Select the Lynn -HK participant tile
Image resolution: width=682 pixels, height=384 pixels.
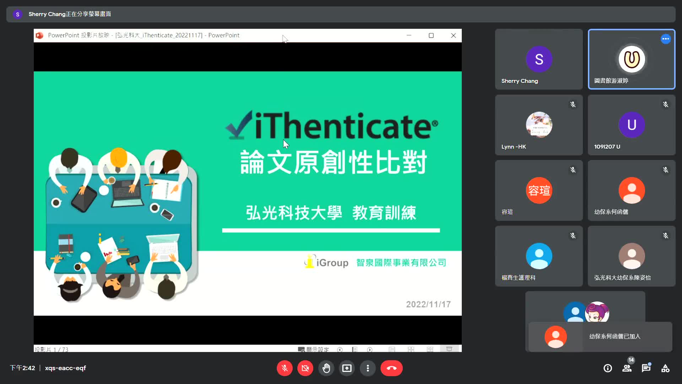click(539, 125)
